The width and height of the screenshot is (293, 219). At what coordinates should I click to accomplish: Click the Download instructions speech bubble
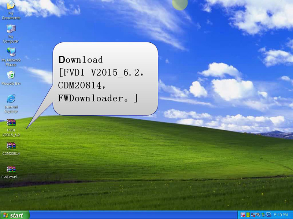point(105,78)
